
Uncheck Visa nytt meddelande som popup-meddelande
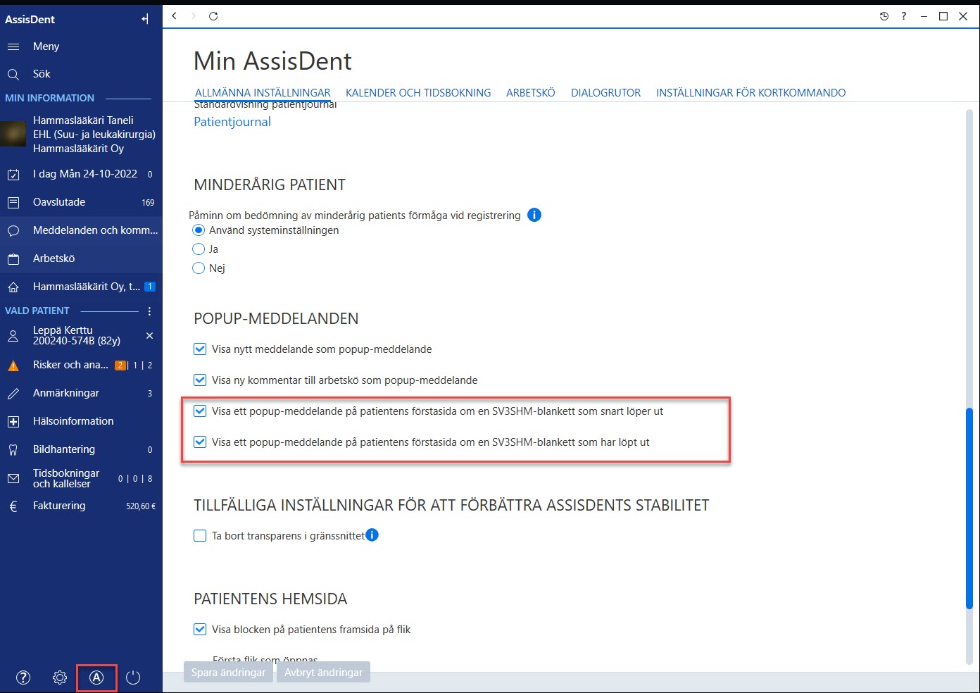(x=200, y=349)
